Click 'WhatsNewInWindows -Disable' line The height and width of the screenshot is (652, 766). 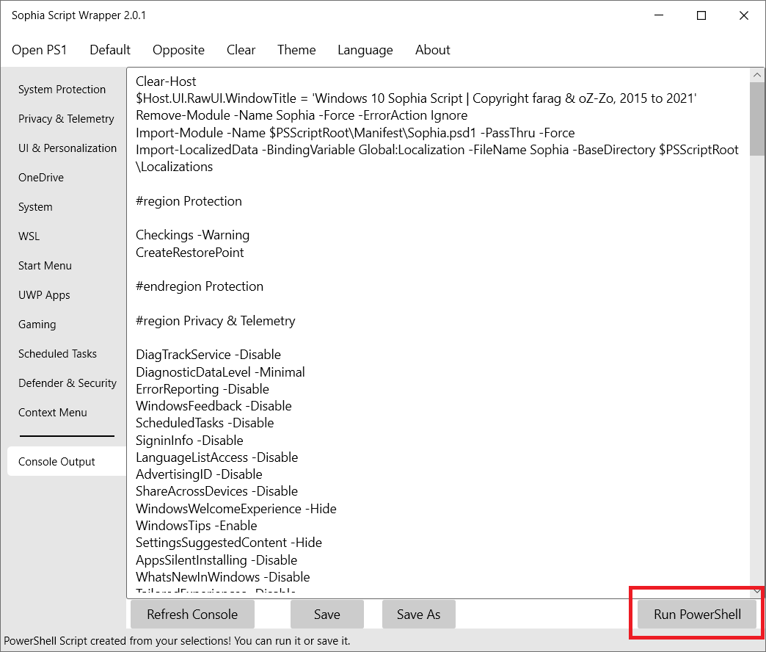click(x=223, y=576)
